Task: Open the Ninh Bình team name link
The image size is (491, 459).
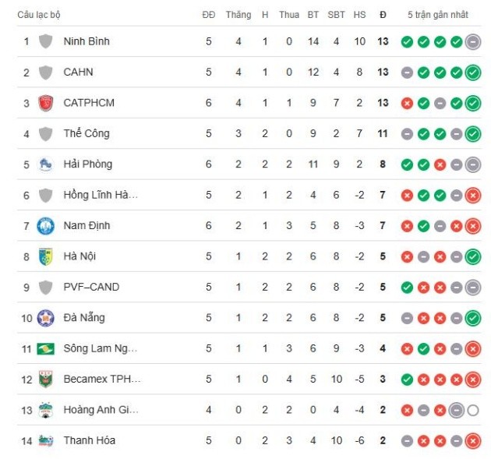Action: (x=87, y=42)
